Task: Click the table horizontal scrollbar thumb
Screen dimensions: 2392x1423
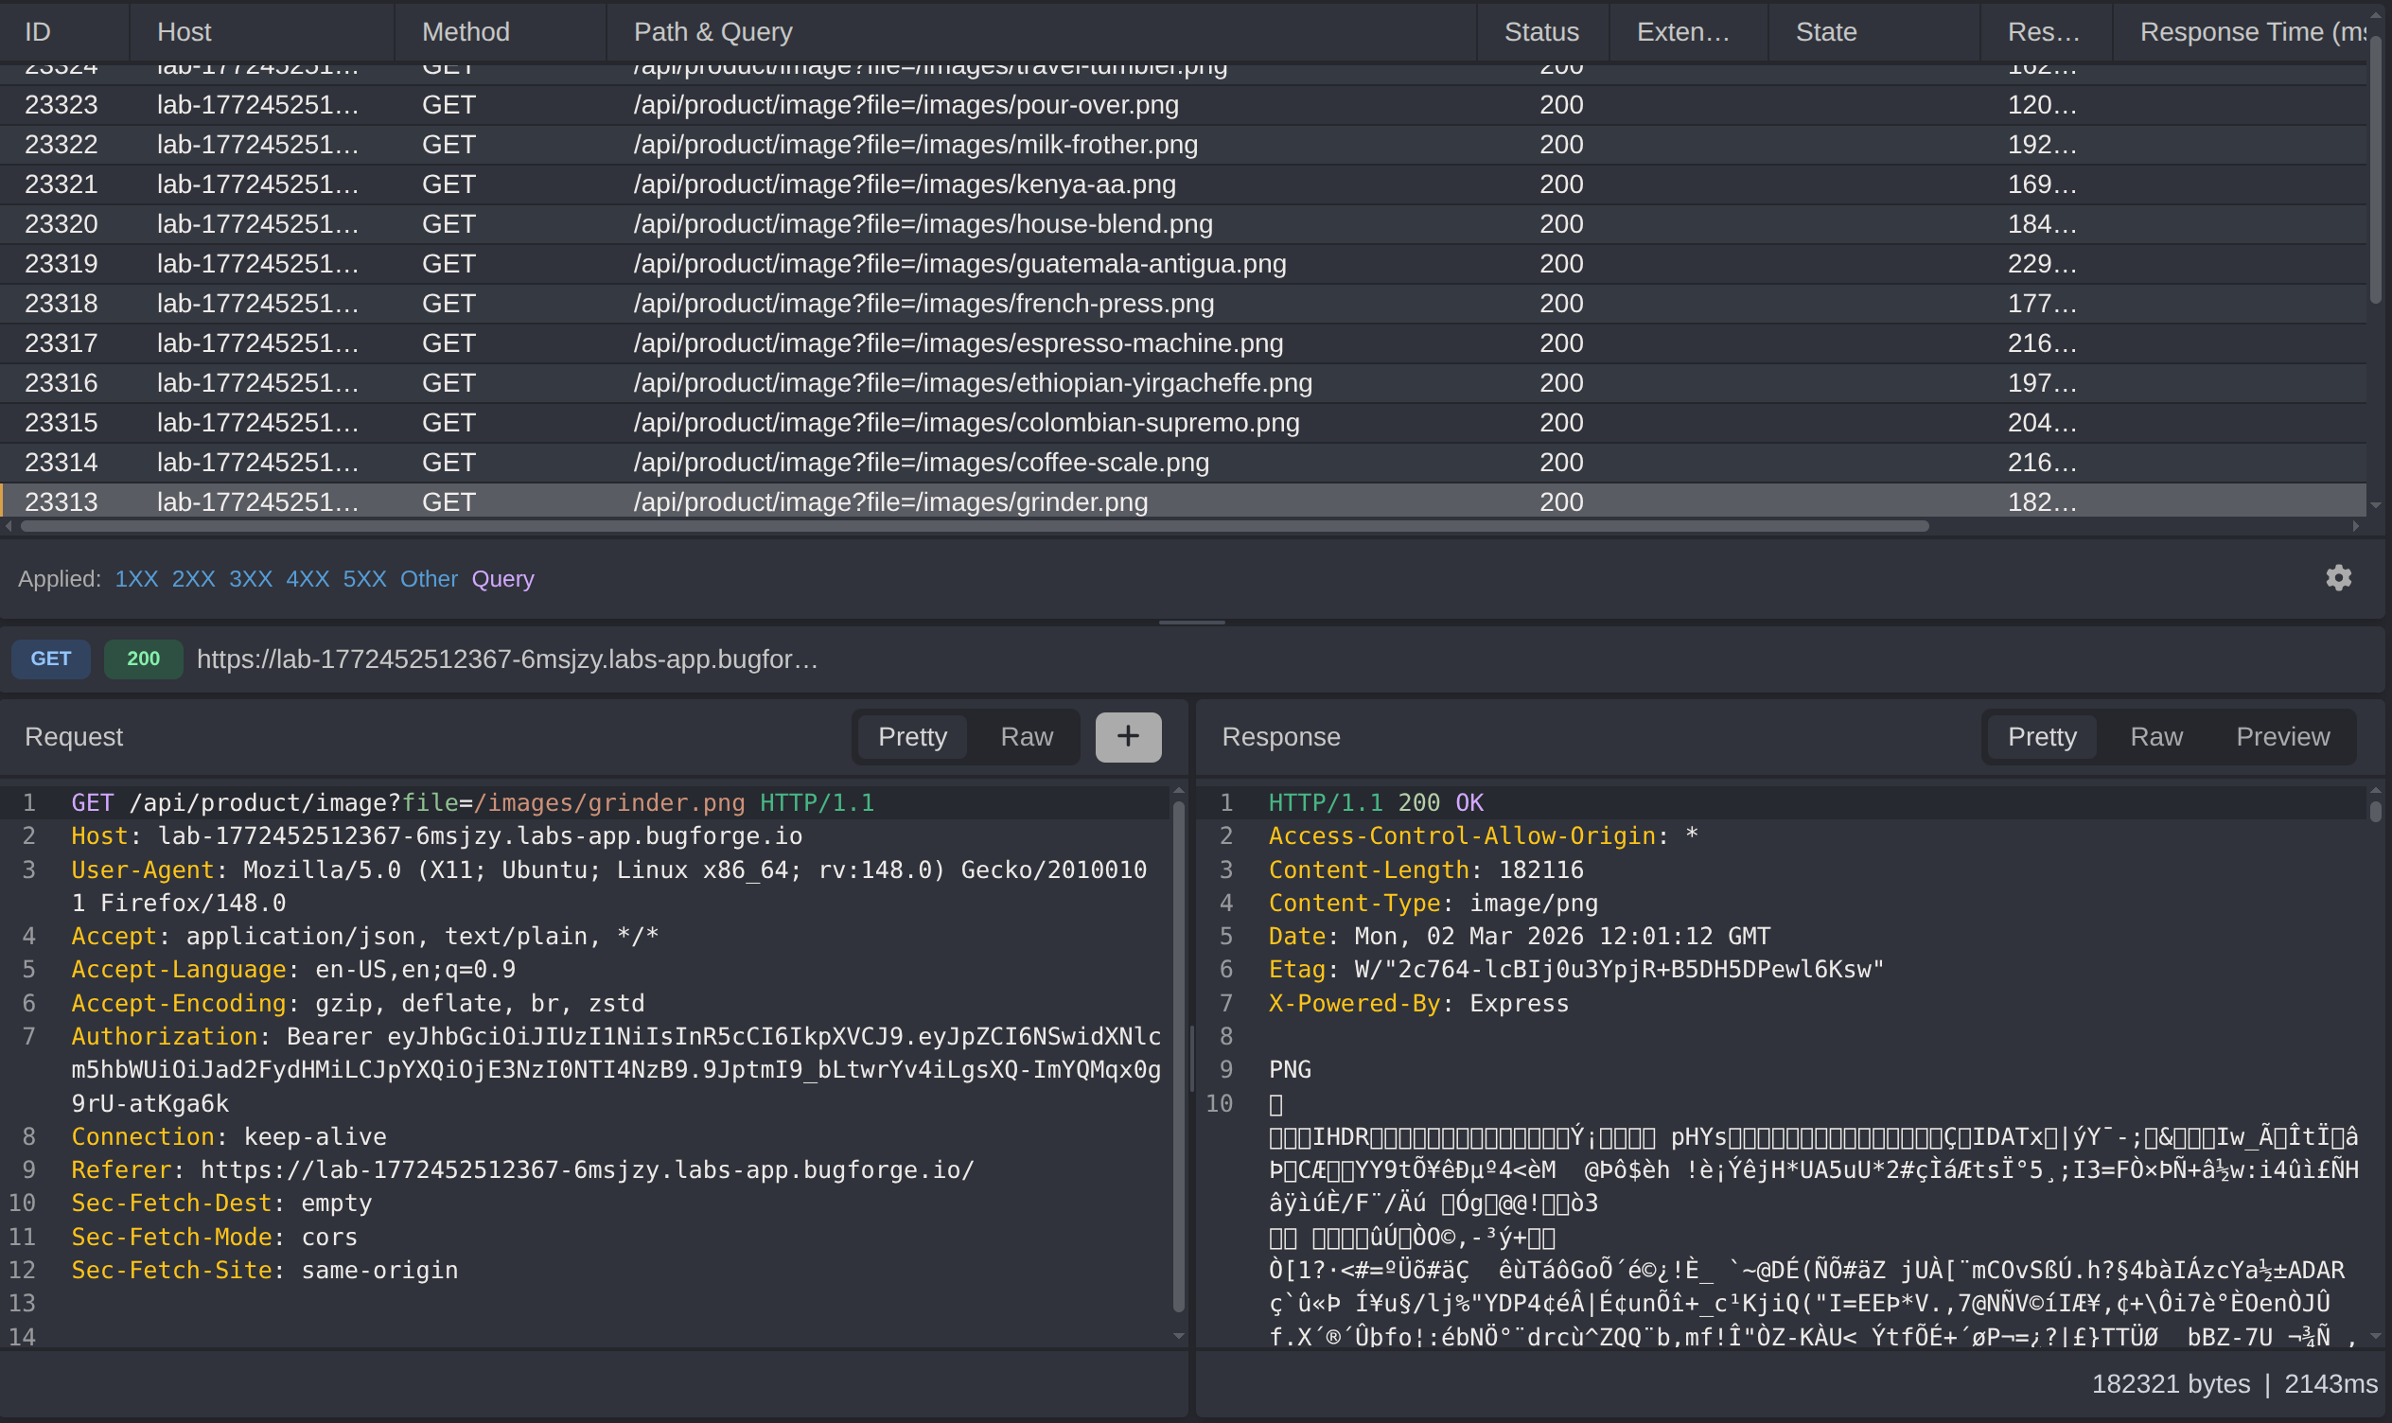Action: [x=973, y=525]
